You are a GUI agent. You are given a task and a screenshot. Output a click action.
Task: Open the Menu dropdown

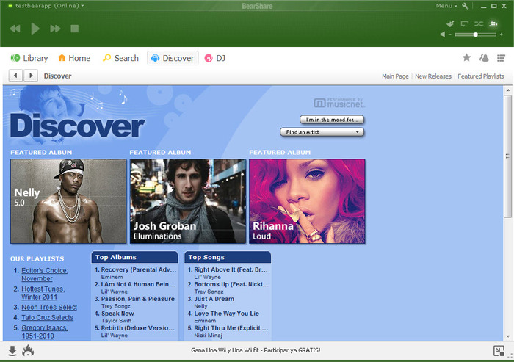point(446,6)
